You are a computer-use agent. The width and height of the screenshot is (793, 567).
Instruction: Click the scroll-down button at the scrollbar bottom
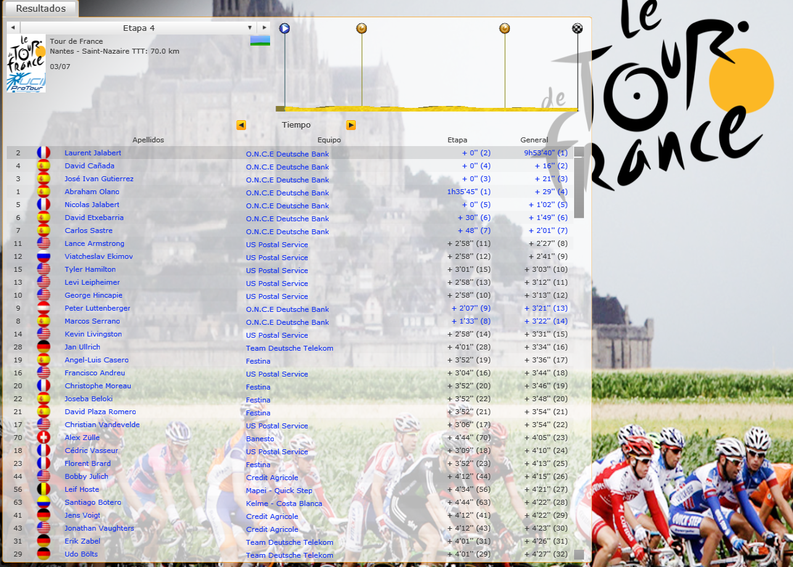578,555
